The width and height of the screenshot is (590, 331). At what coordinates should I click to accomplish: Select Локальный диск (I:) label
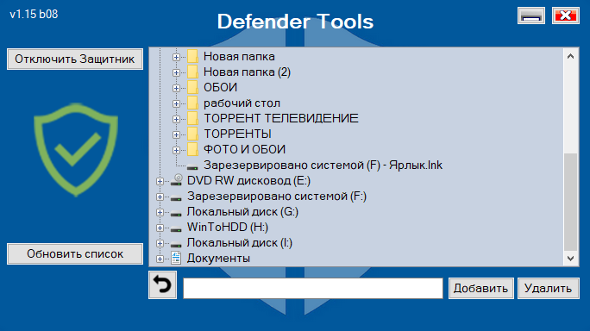240,242
